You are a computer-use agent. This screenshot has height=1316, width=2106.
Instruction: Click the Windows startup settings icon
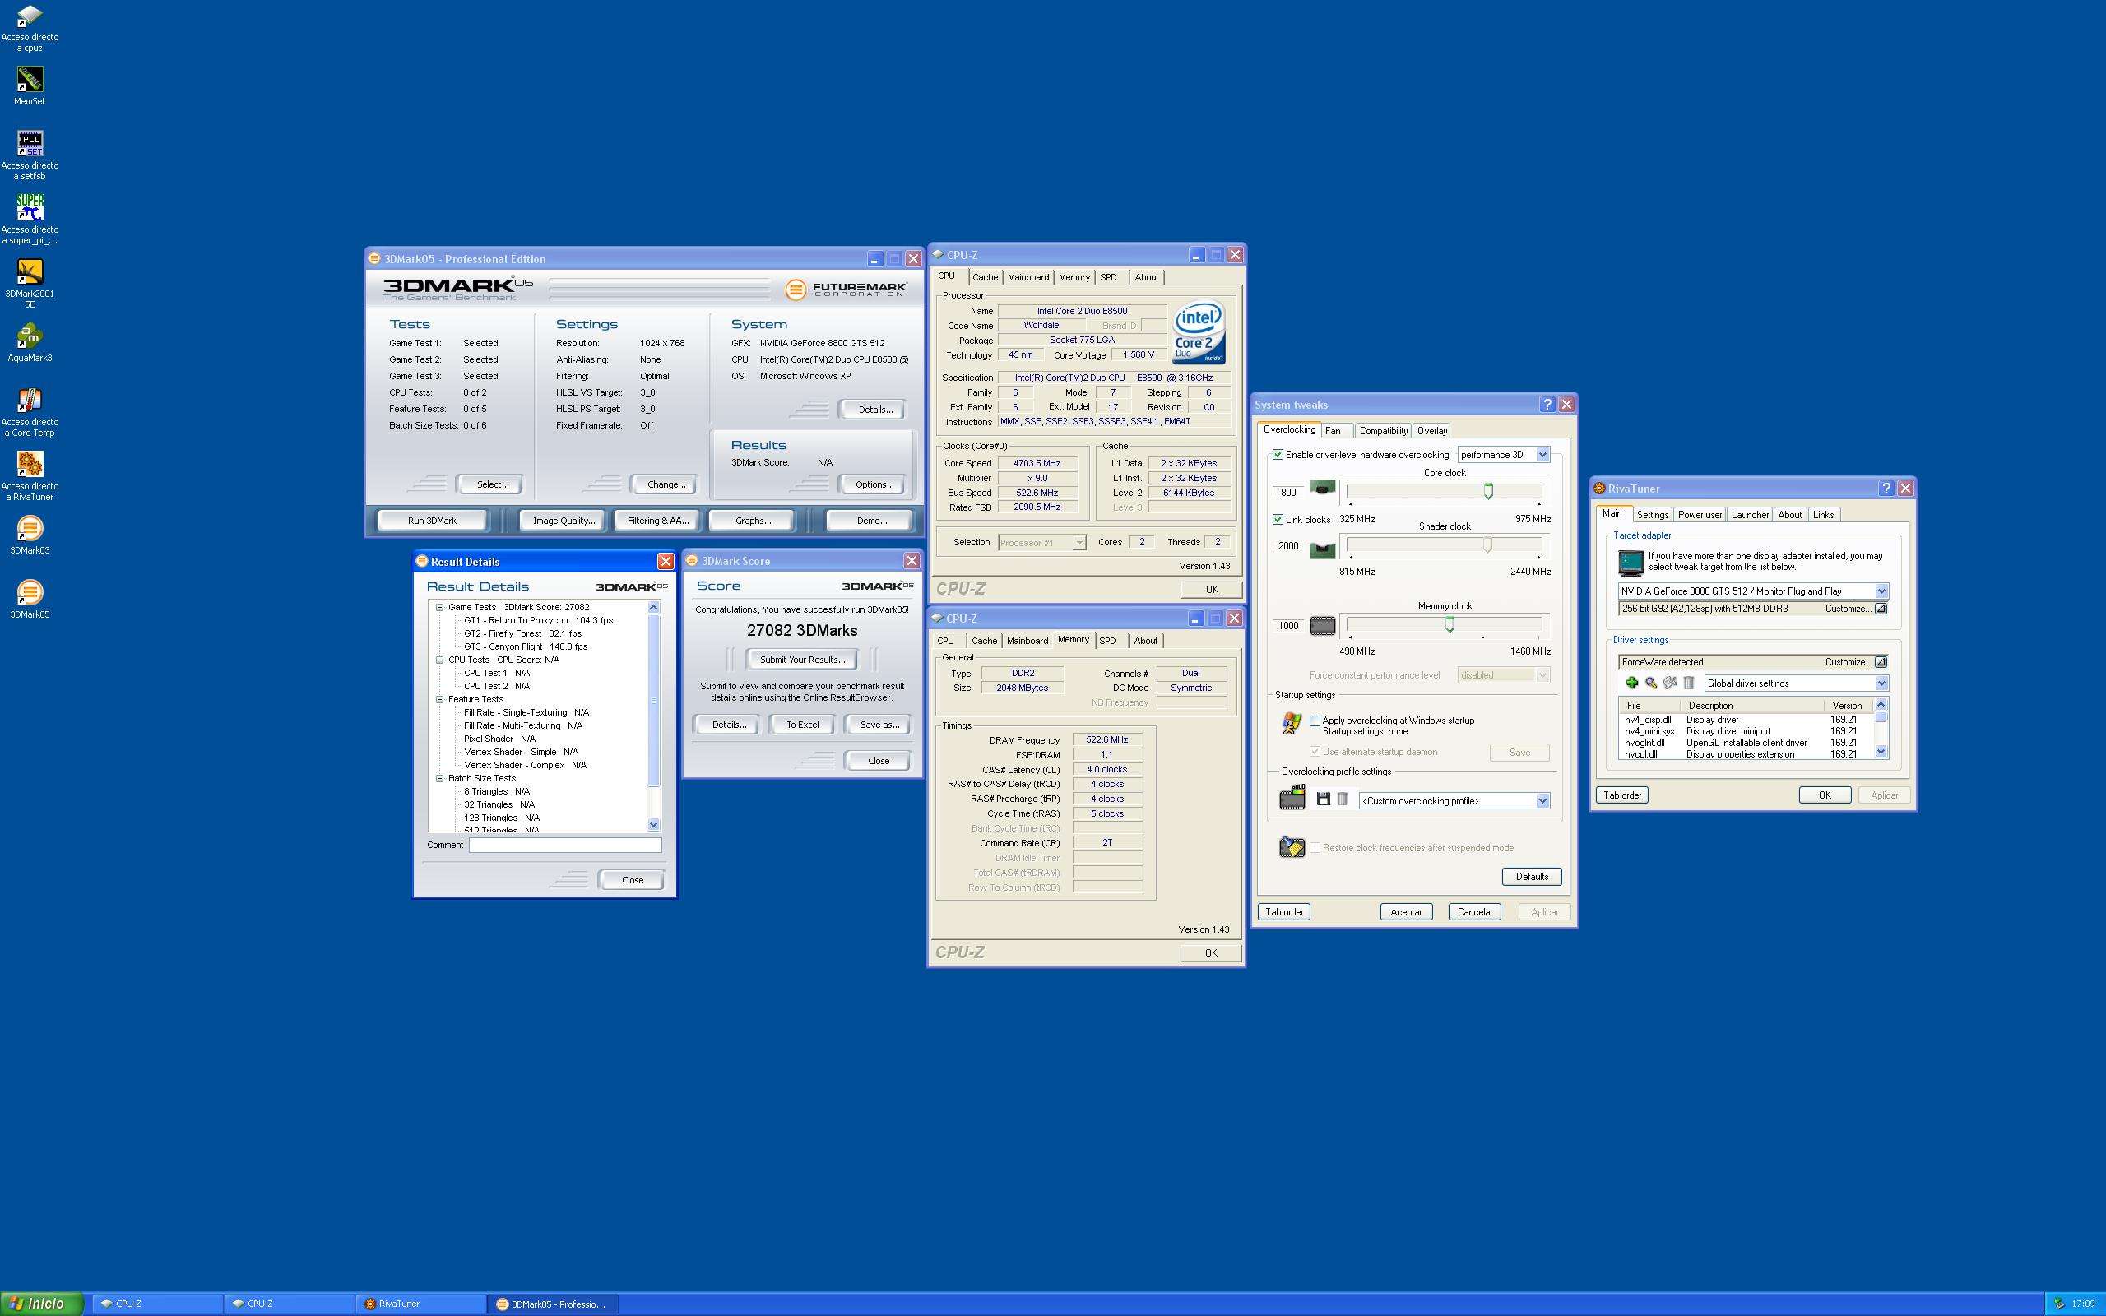[x=1292, y=722]
